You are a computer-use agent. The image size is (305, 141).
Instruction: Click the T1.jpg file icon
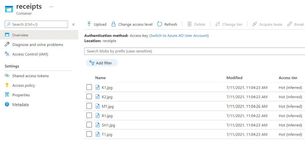coord(98,134)
